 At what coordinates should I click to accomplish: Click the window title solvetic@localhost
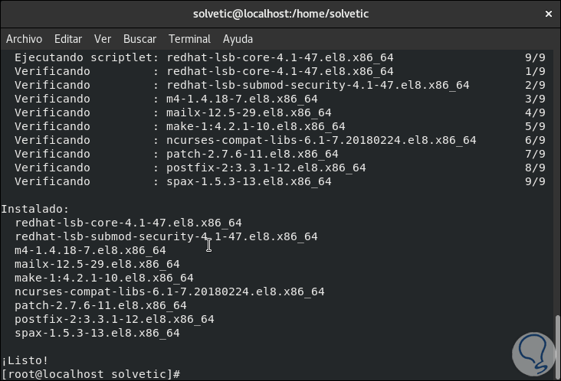(x=280, y=14)
